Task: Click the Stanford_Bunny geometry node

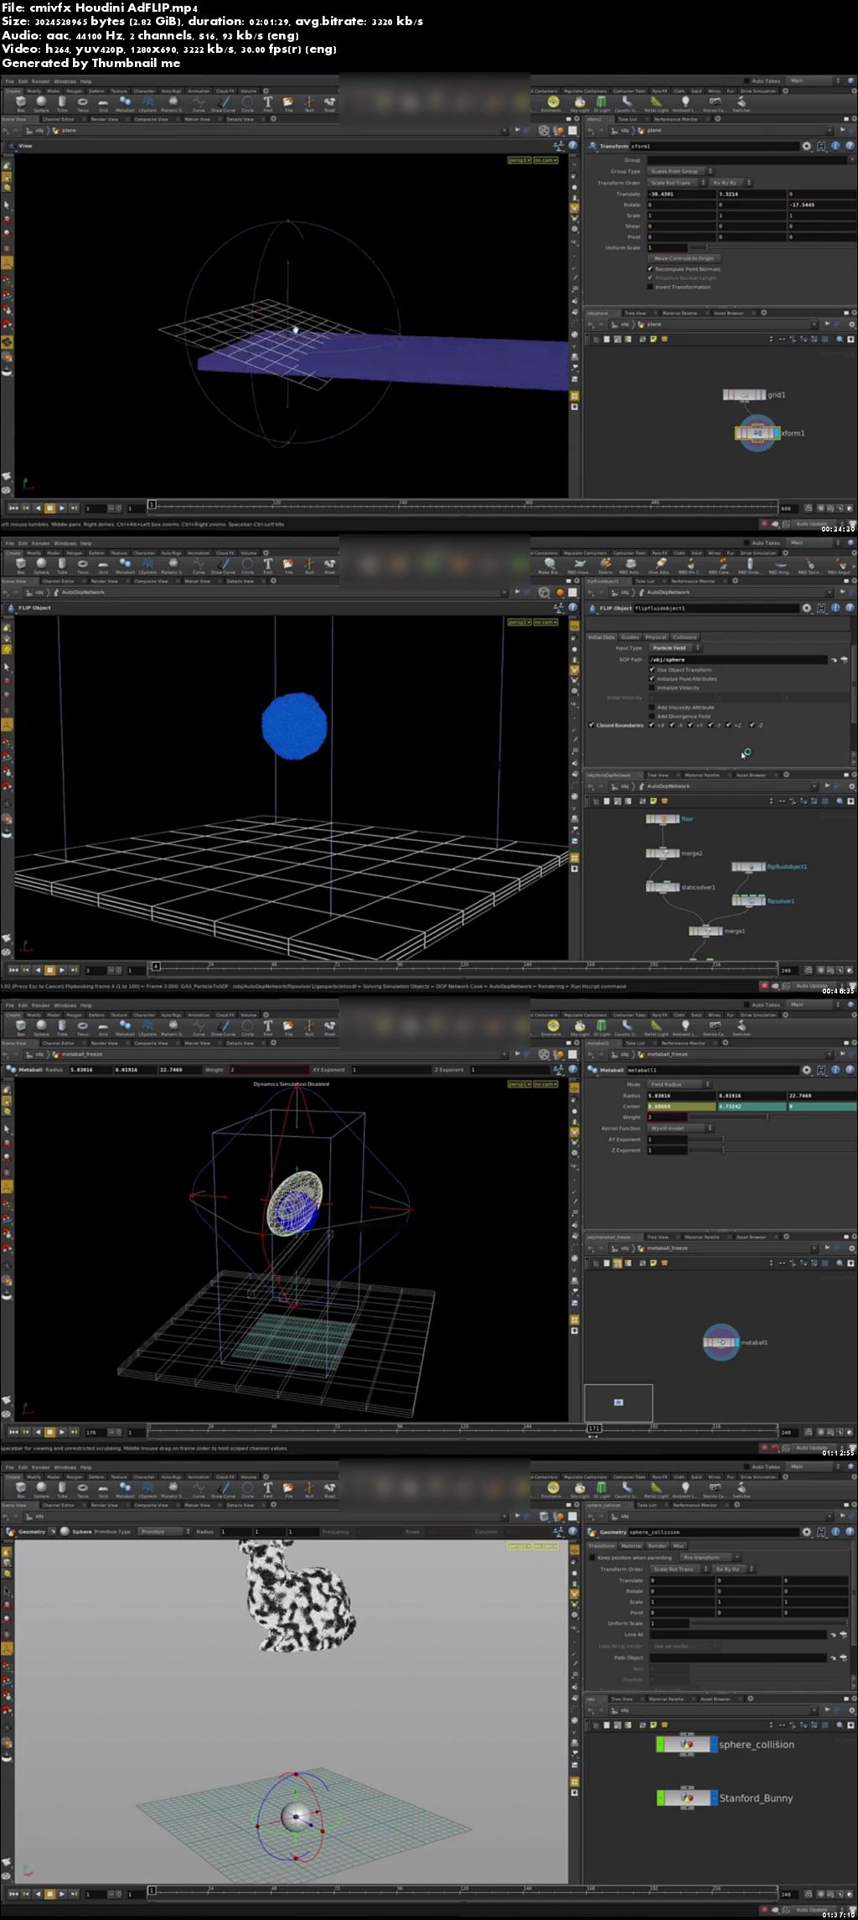Action: (x=686, y=1798)
